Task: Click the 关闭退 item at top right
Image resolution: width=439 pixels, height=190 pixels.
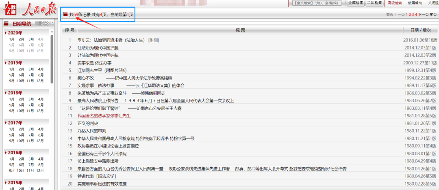Action: click(x=433, y=3)
